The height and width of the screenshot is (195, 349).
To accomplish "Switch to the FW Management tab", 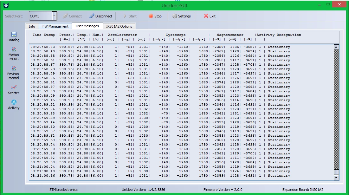I will tap(55, 26).
